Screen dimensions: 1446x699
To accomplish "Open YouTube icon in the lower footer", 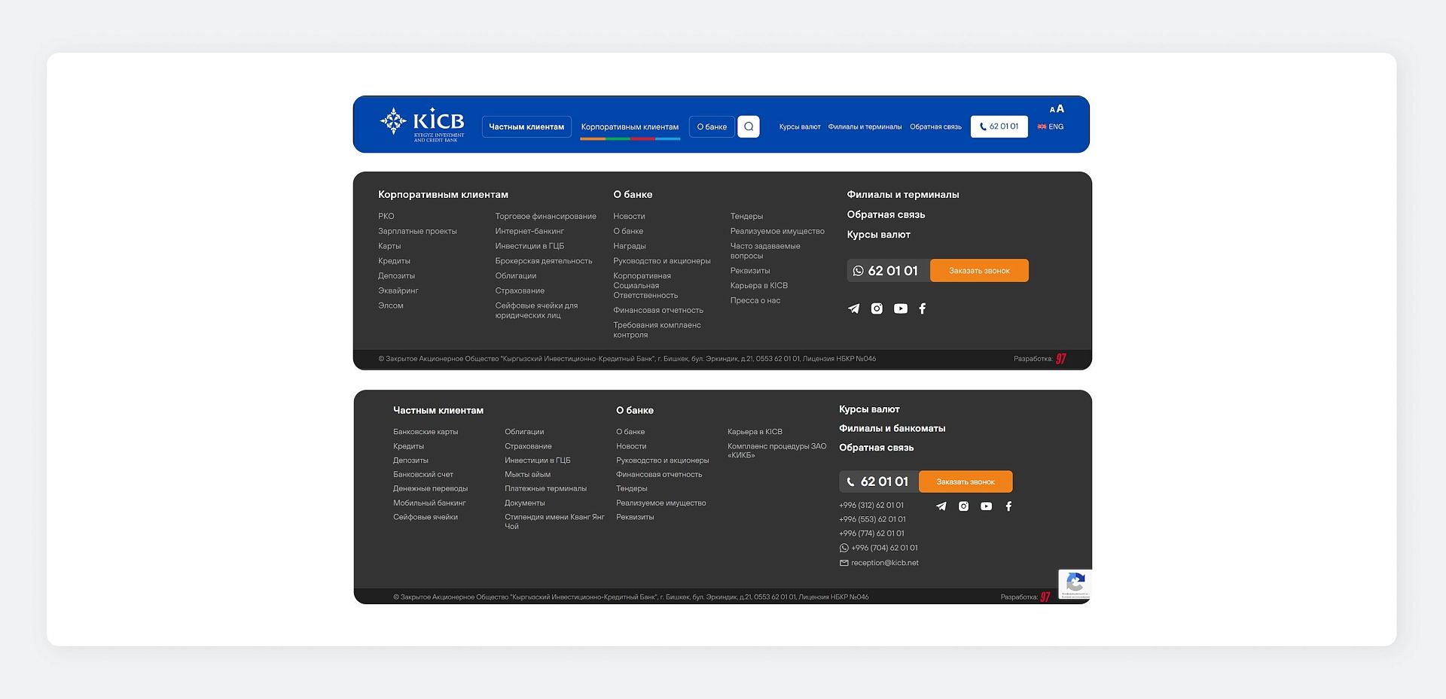I will (986, 506).
